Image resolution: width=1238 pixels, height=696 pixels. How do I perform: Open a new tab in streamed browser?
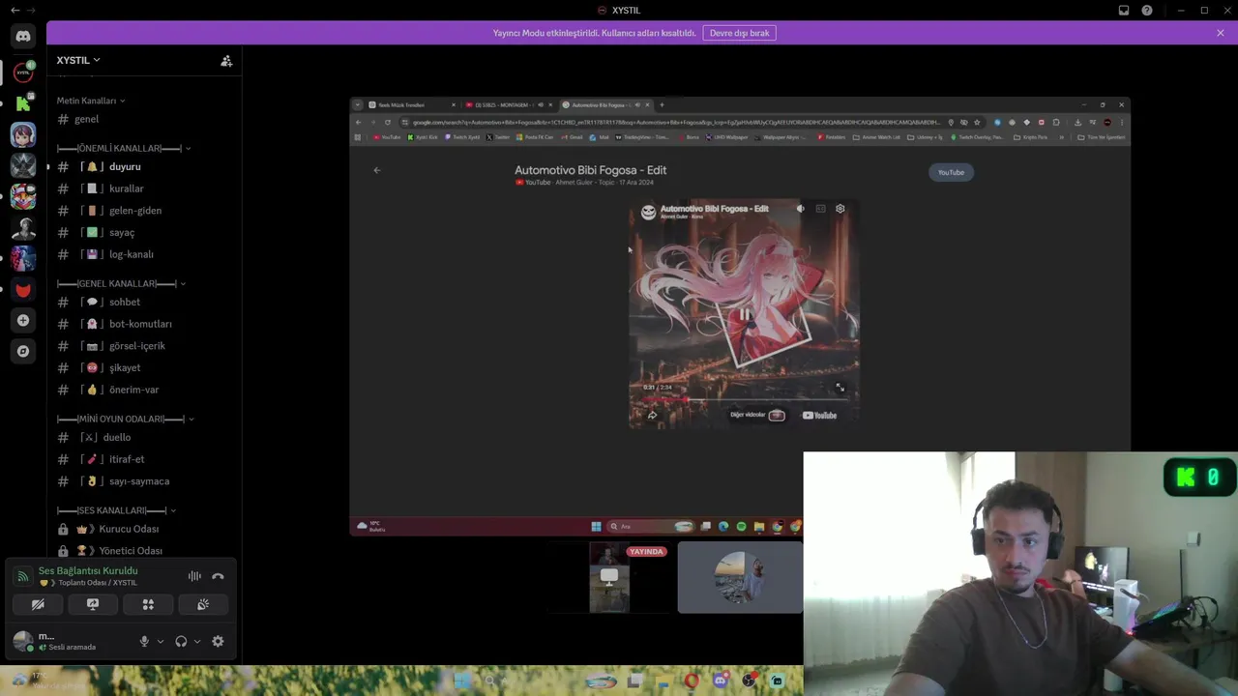point(662,104)
